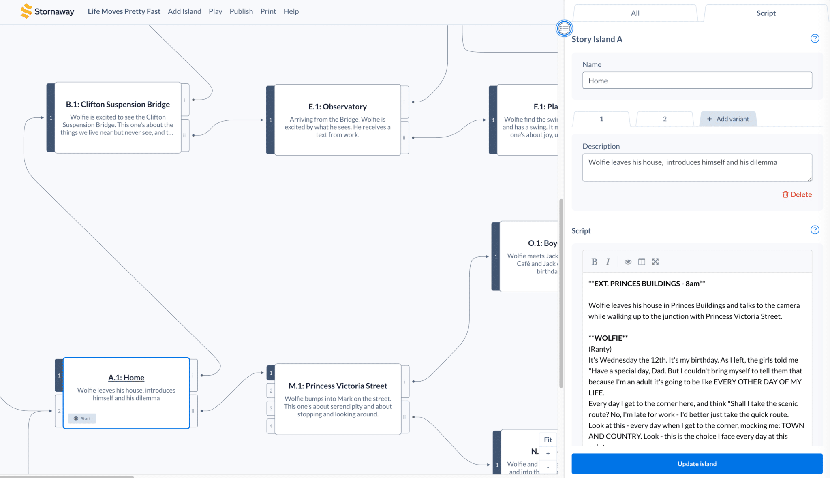
Task: Toggle bold formatting in script editor
Action: click(594, 262)
